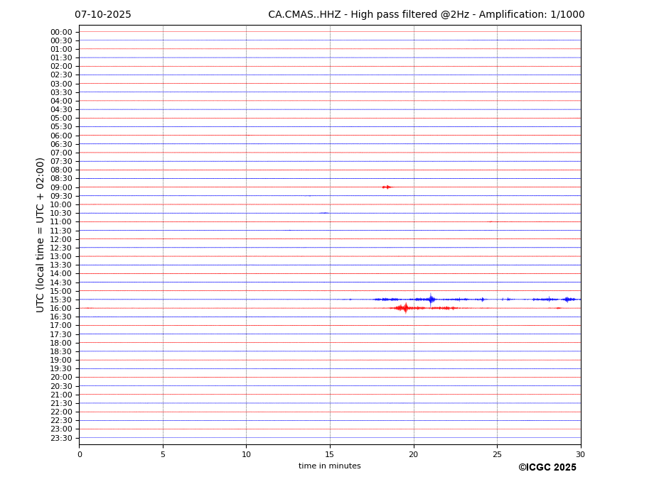Select the 23:30 row time label
The height and width of the screenshot is (494, 659).
tap(61, 438)
